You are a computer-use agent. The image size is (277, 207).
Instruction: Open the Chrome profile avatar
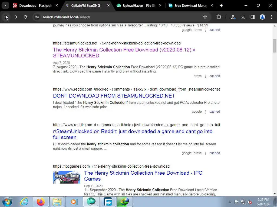point(262,17)
